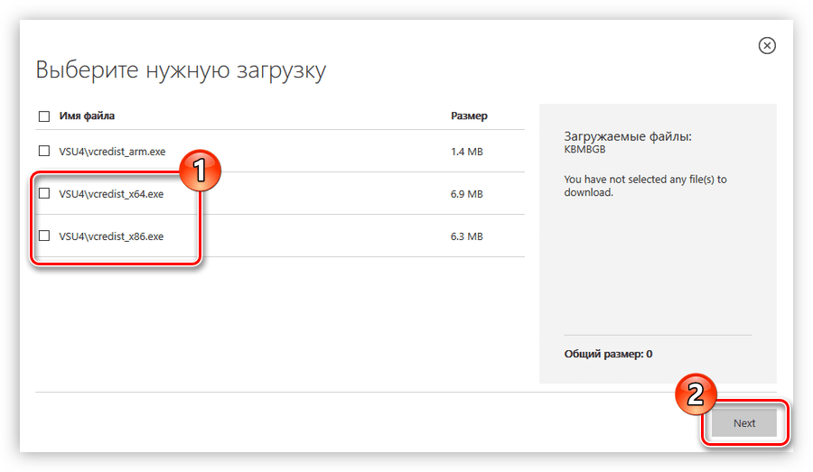Click the VSU4\vcredist_x64.exe file name
Image resolution: width=813 pixels, height=472 pixels.
coord(111,194)
